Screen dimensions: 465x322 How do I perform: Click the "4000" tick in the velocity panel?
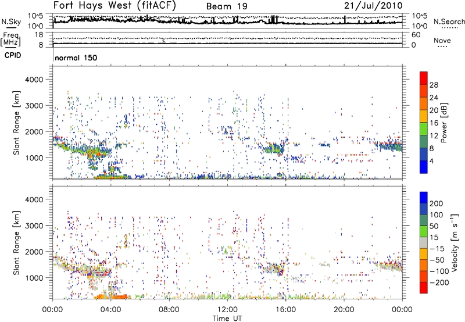(34, 199)
